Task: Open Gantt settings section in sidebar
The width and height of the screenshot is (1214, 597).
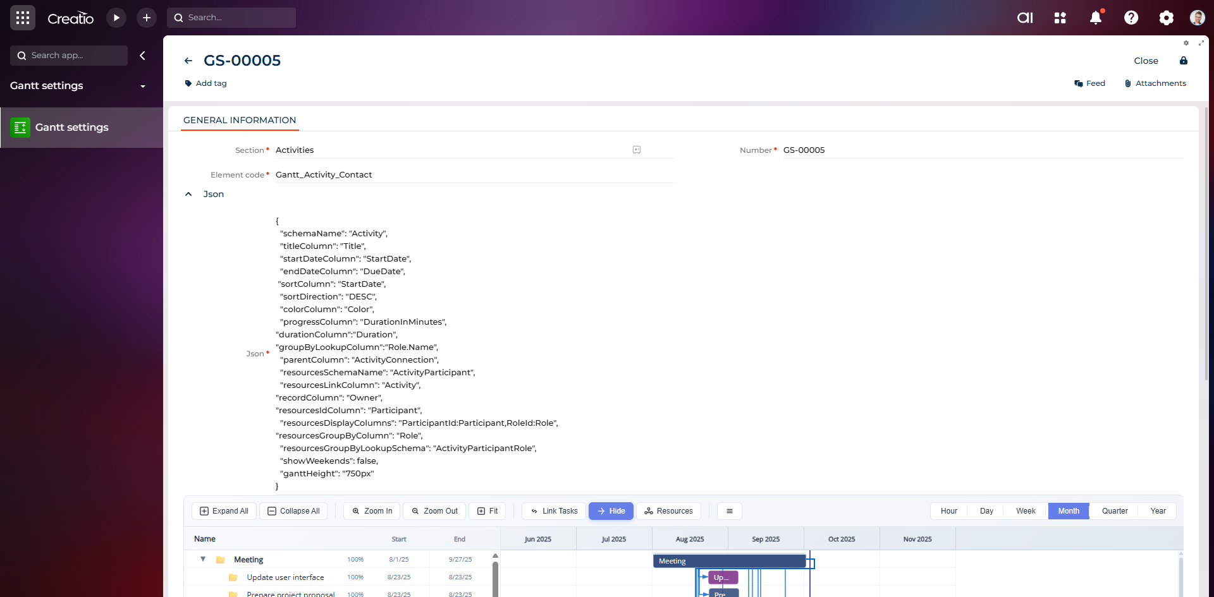Action: point(72,128)
